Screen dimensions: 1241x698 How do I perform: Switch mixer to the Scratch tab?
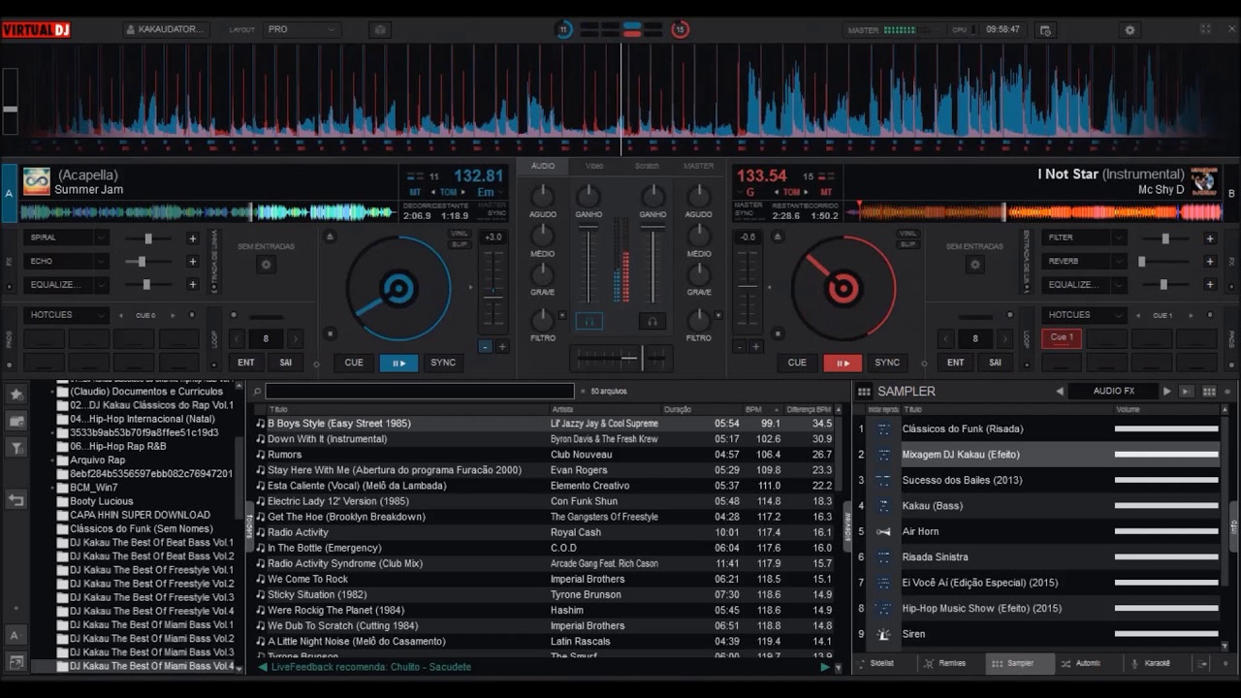point(647,166)
